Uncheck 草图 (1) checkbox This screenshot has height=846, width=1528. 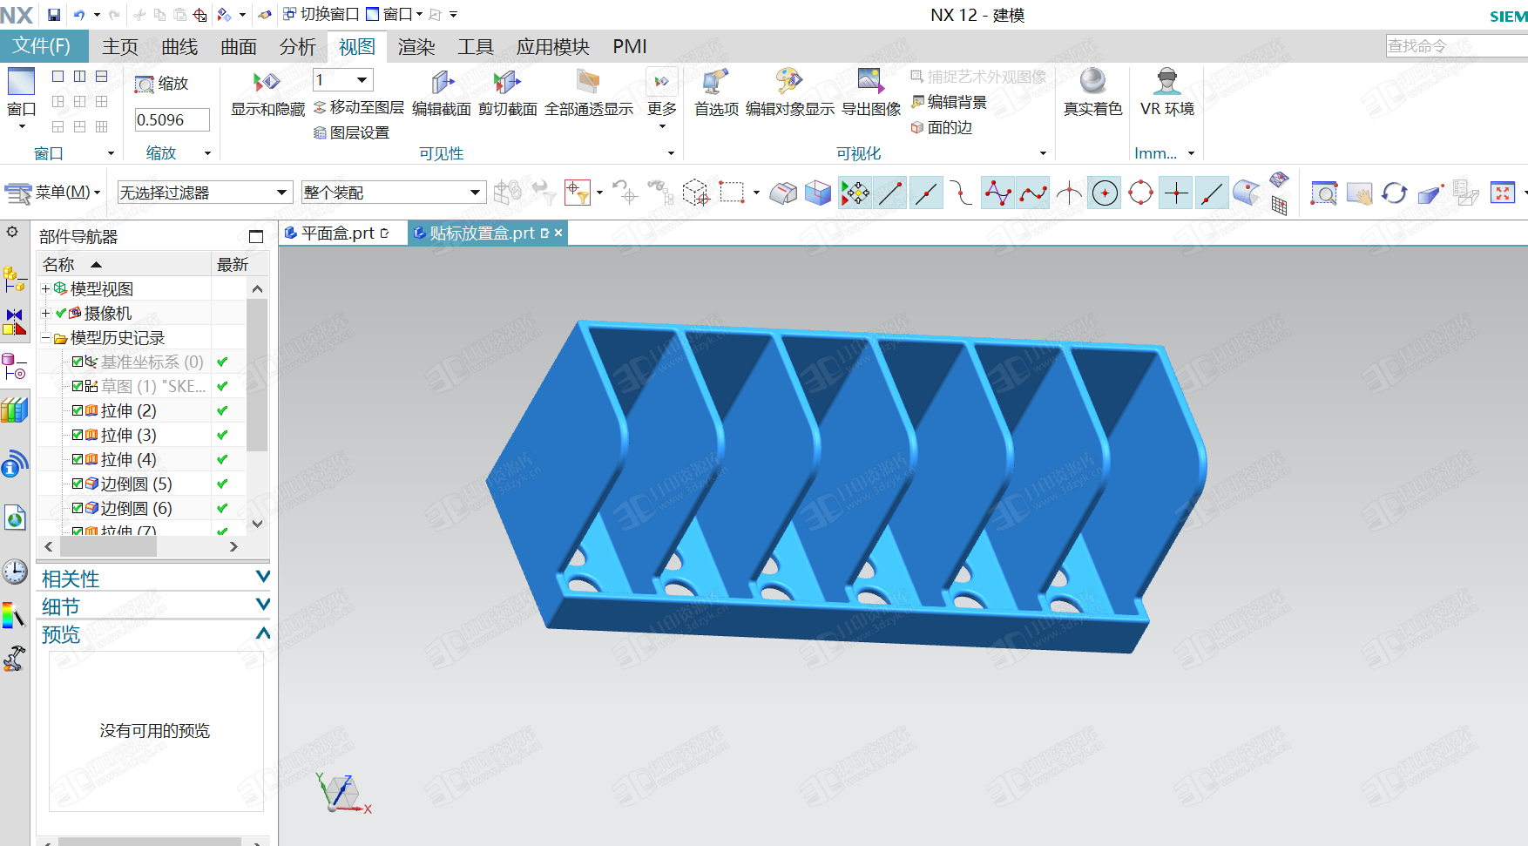[78, 386]
